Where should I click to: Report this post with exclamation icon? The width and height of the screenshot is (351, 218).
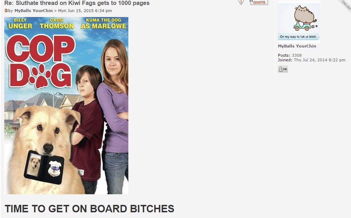click(x=241, y=2)
